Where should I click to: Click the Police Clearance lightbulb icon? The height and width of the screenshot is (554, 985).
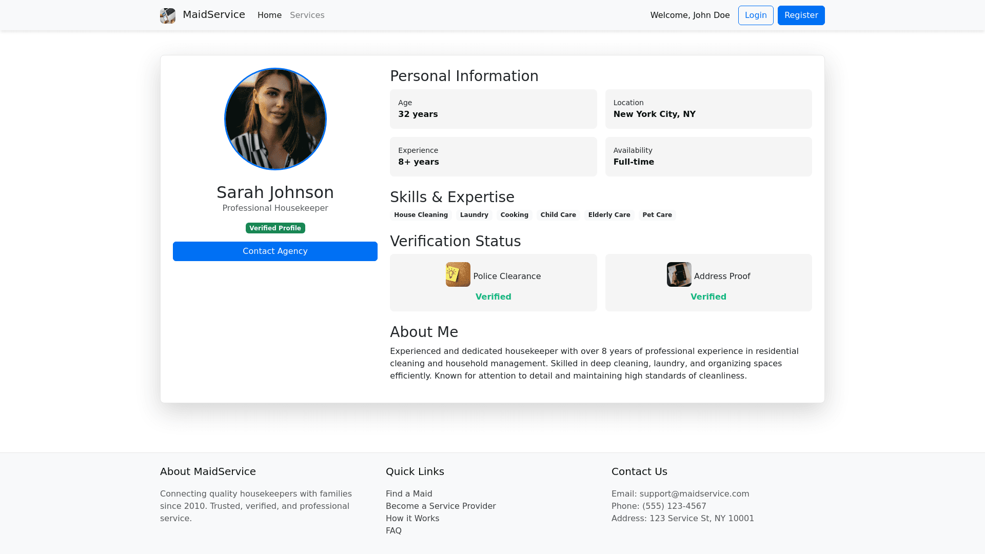(x=458, y=274)
